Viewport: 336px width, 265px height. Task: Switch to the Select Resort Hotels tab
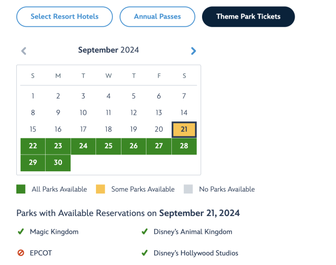pyautogui.click(x=64, y=16)
